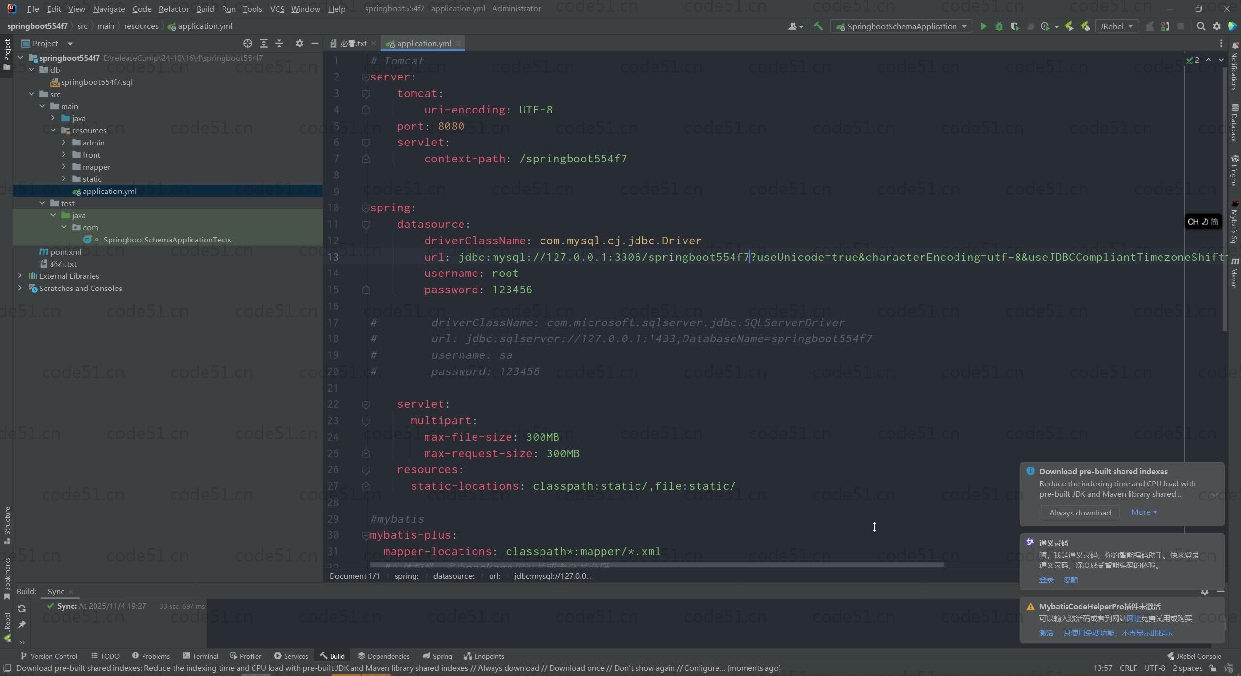Build project with the hammer icon

pyautogui.click(x=819, y=26)
